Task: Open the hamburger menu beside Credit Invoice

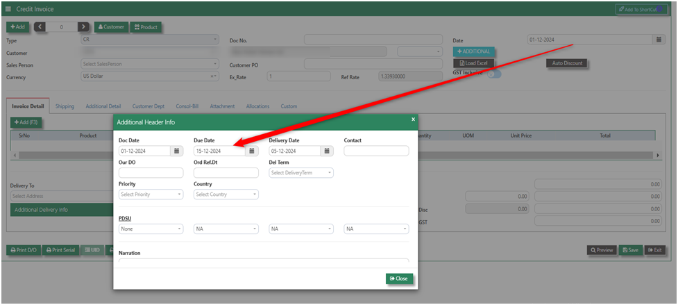Action: pos(8,9)
